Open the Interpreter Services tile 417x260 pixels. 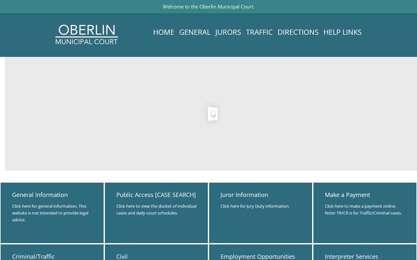(x=365, y=253)
